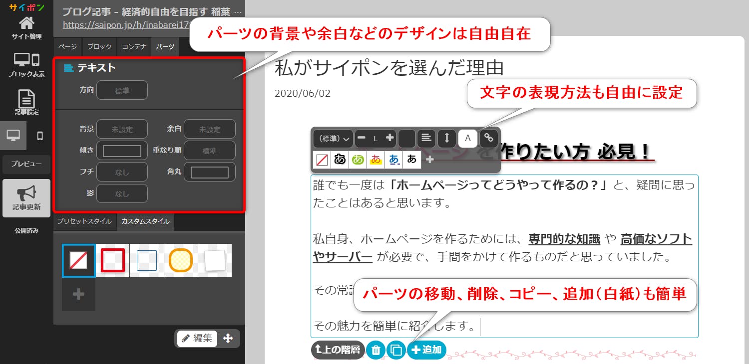This screenshot has height=364, width=749.
Task: Add a new custom part style
Action: click(78, 294)
